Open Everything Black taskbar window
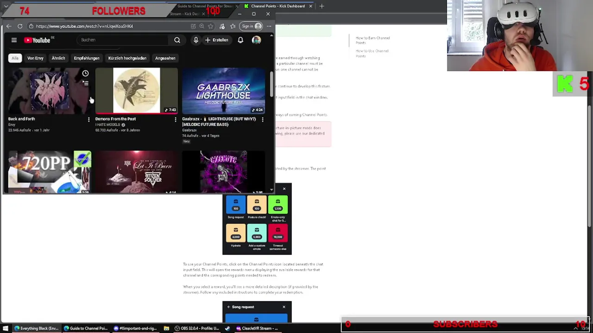This screenshot has width=593, height=333. [x=36, y=328]
